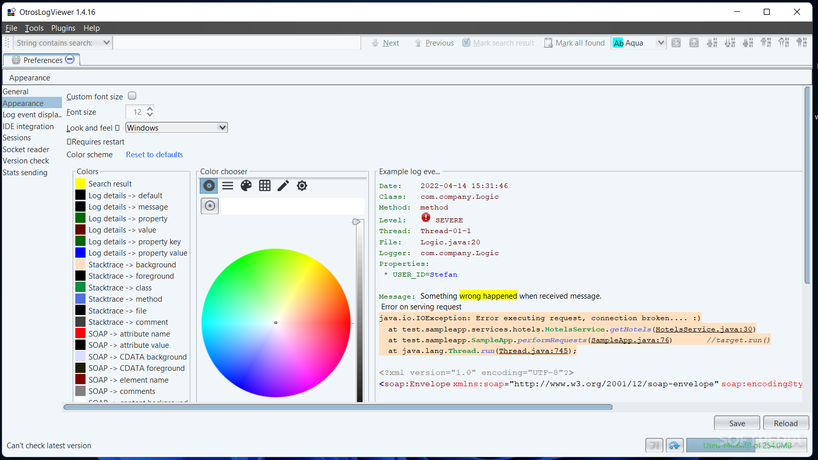Increase font size with up stepper arrow
This screenshot has width=818, height=460.
pyautogui.click(x=150, y=109)
